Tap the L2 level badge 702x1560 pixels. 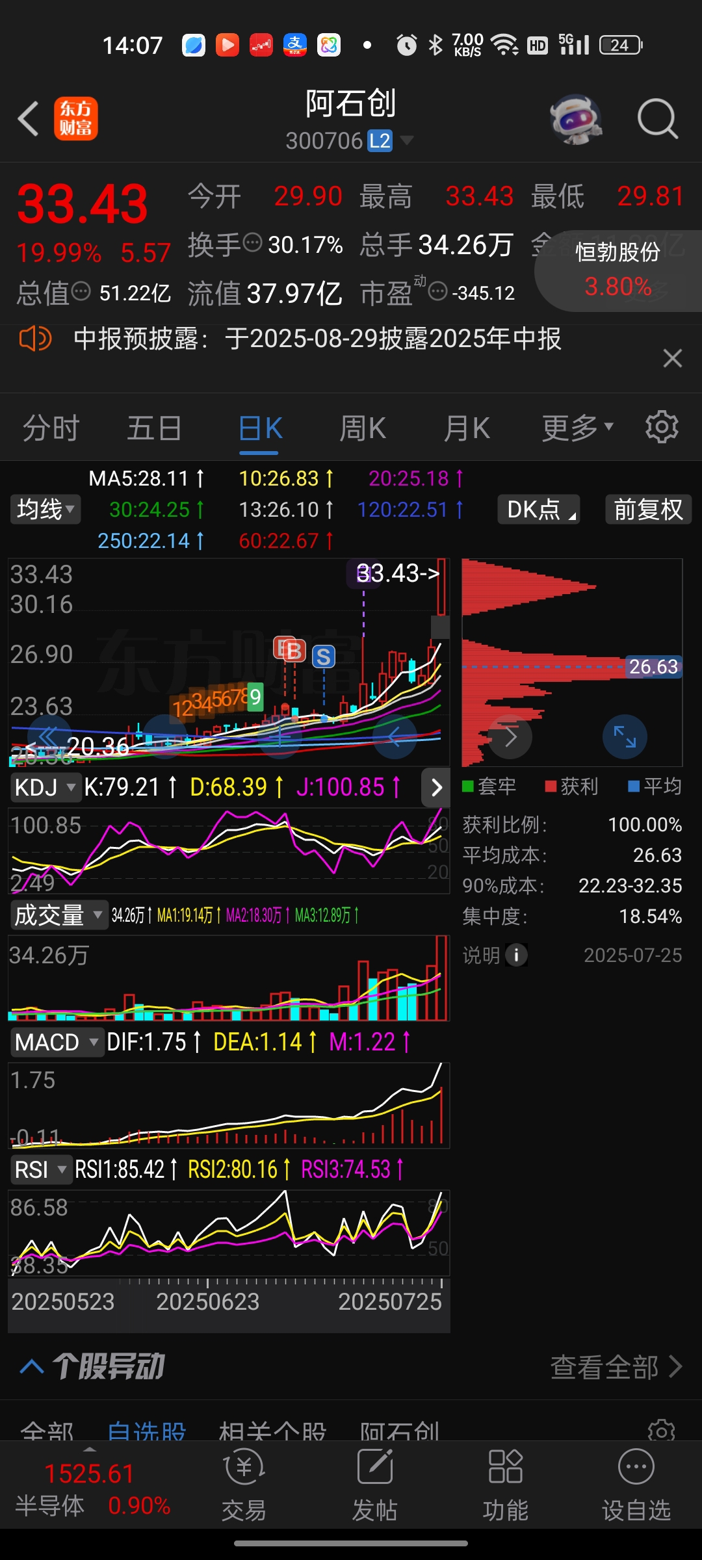coord(380,140)
